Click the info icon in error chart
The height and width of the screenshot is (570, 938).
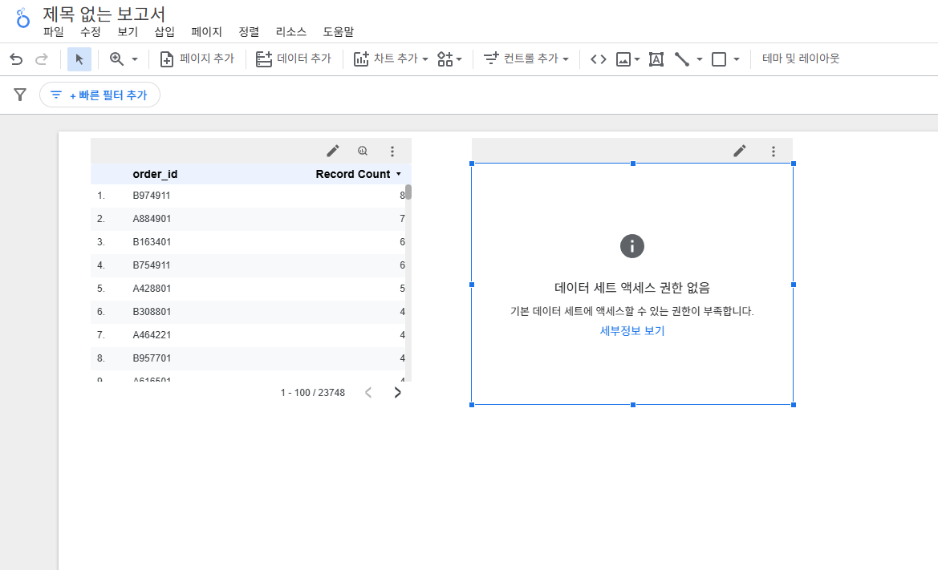pyautogui.click(x=632, y=246)
